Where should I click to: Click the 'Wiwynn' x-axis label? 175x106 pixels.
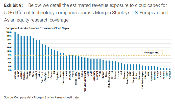tap(15, 75)
